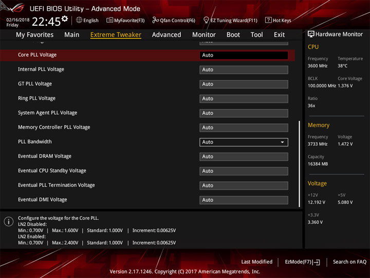Click the globe language icon
Viewport: 370px width, 278px height.
click(79, 20)
